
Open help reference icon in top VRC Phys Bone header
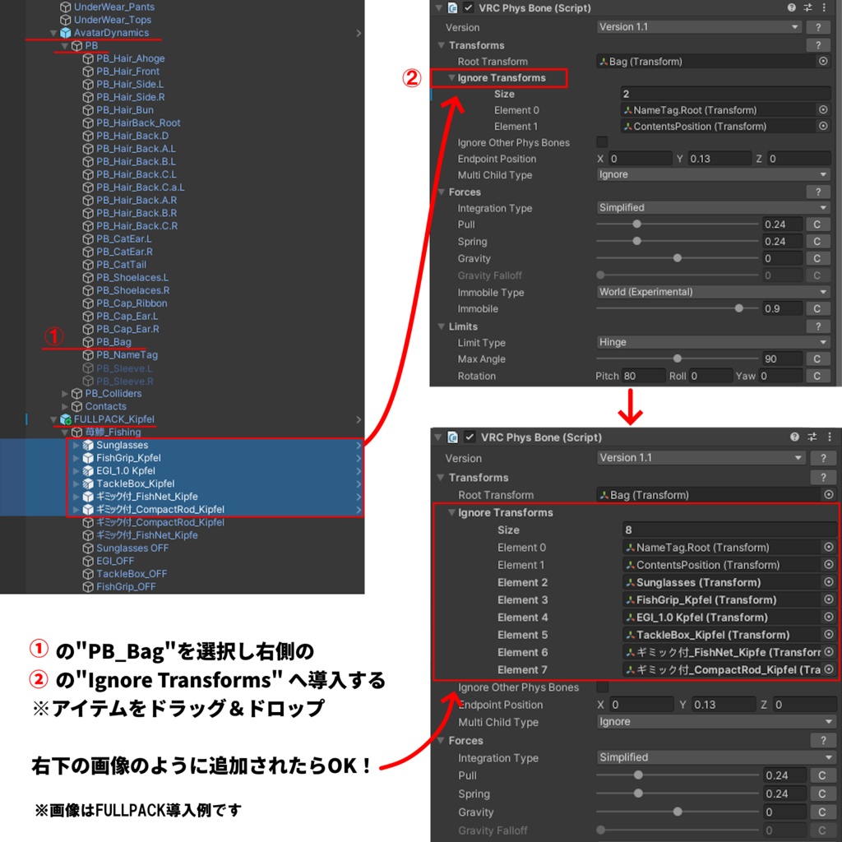pyautogui.click(x=792, y=7)
